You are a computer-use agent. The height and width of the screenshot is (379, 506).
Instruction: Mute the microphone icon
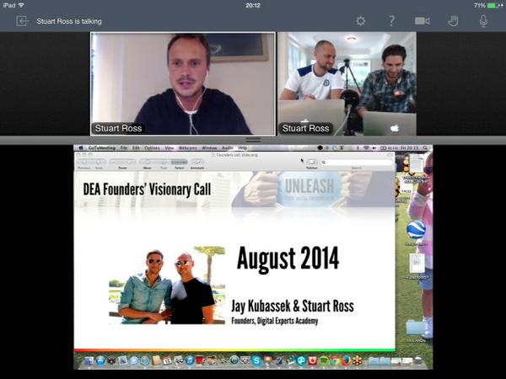pyautogui.click(x=483, y=20)
